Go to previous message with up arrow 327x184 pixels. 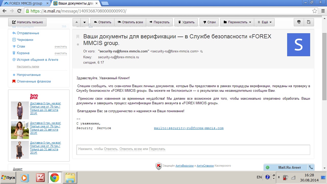coord(77,22)
